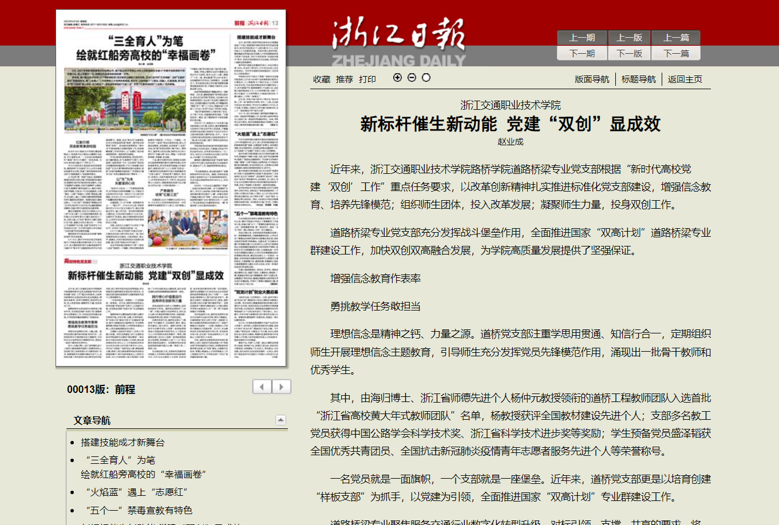Click the empty circle reset-size icon

pyautogui.click(x=426, y=78)
